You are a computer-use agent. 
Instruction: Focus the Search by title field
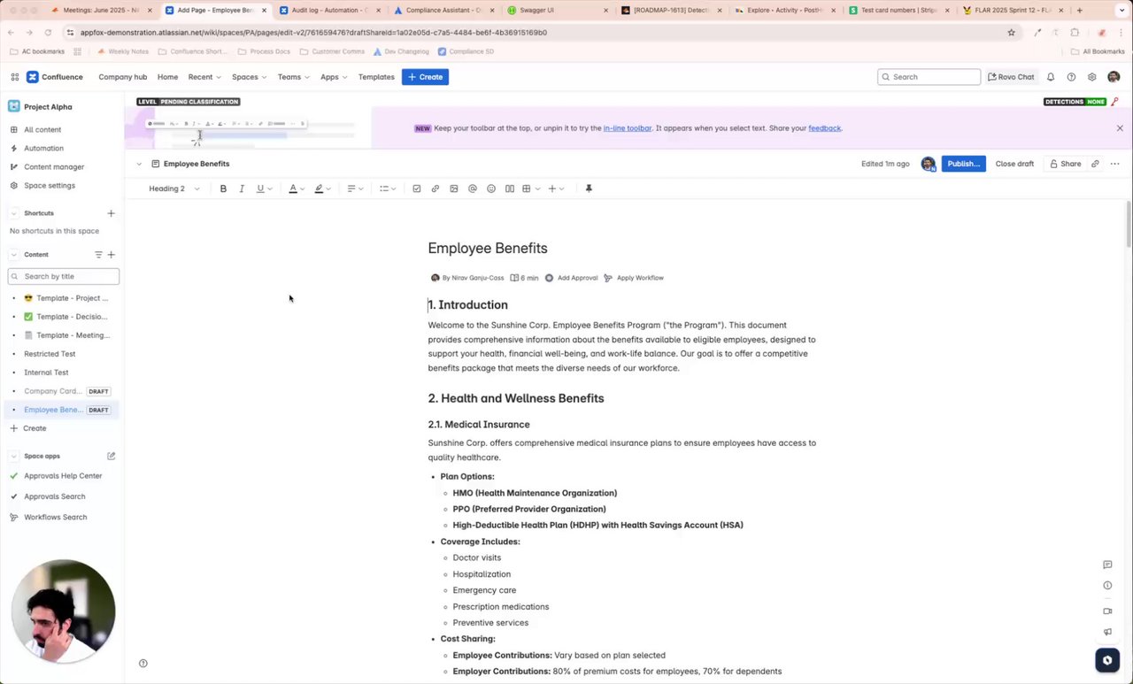64,276
